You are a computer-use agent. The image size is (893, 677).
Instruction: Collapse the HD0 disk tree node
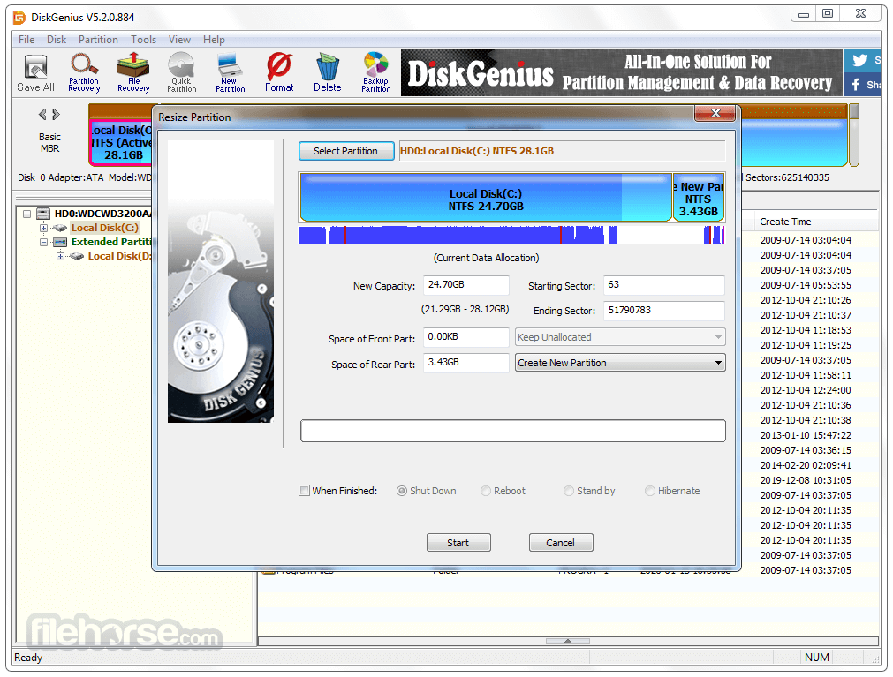26,214
